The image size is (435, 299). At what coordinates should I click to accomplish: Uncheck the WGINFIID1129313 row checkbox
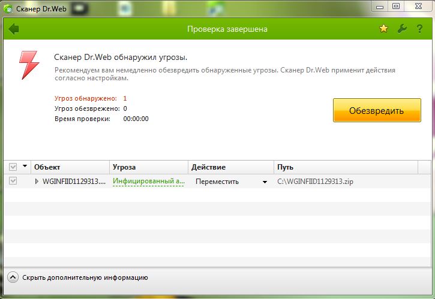(x=13, y=181)
